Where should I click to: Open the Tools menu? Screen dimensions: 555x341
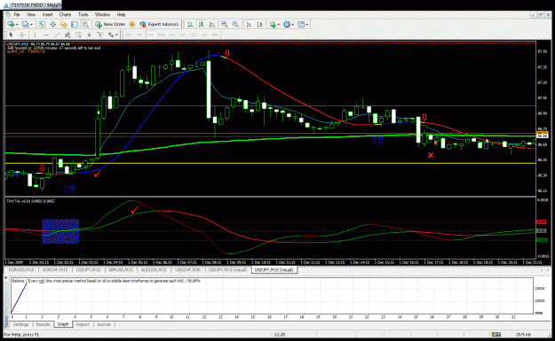click(83, 14)
